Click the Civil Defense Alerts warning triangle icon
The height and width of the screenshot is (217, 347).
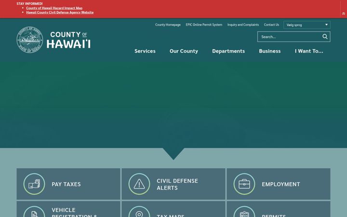tap(139, 184)
